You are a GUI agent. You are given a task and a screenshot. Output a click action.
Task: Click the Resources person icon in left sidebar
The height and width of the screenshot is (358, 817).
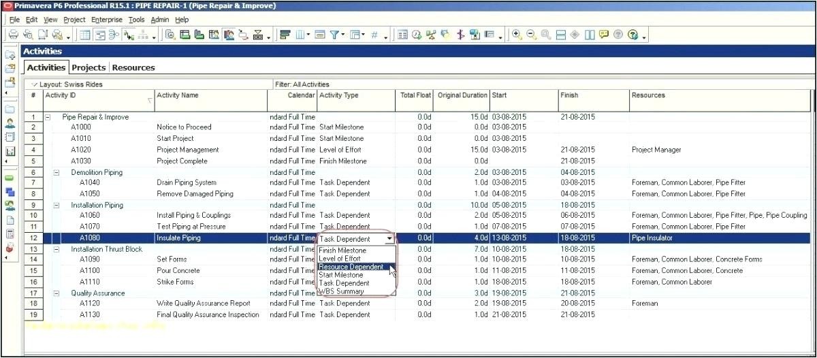click(x=10, y=123)
